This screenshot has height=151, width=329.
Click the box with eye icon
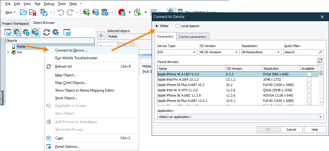click(x=36, y=32)
